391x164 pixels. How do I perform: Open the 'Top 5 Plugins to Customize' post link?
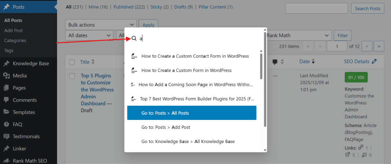[x=97, y=89]
